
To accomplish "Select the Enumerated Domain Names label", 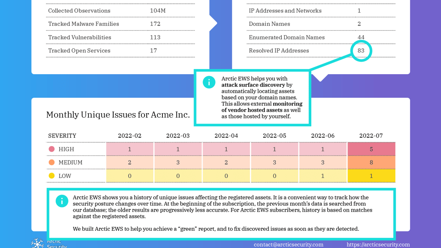I will pyautogui.click(x=287, y=37).
